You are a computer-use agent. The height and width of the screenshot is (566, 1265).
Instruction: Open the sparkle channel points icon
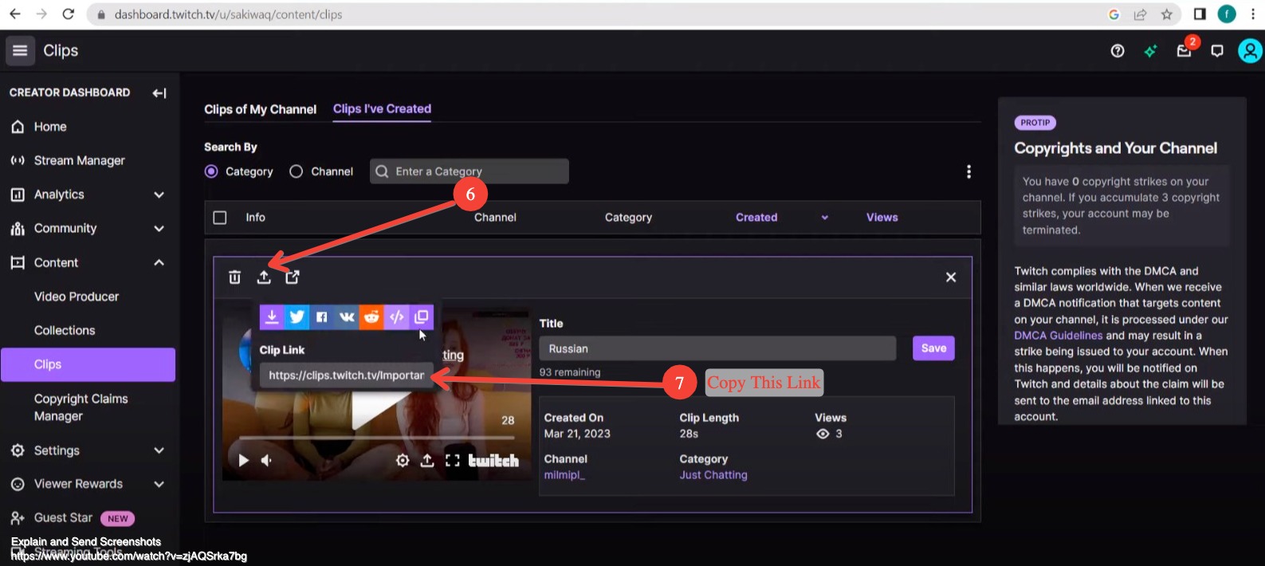click(1150, 51)
